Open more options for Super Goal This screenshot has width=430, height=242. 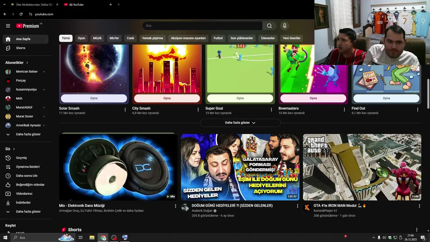click(x=271, y=110)
